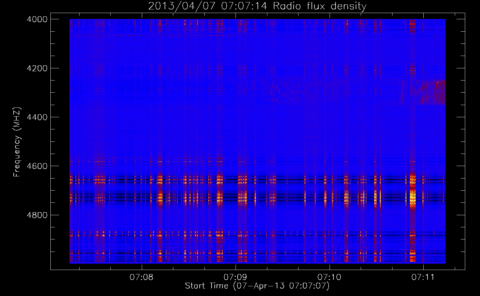Viewport: 480px width, 296px height.
Task: Click the 4800 frequency tick label
Action: pyautogui.click(x=37, y=215)
